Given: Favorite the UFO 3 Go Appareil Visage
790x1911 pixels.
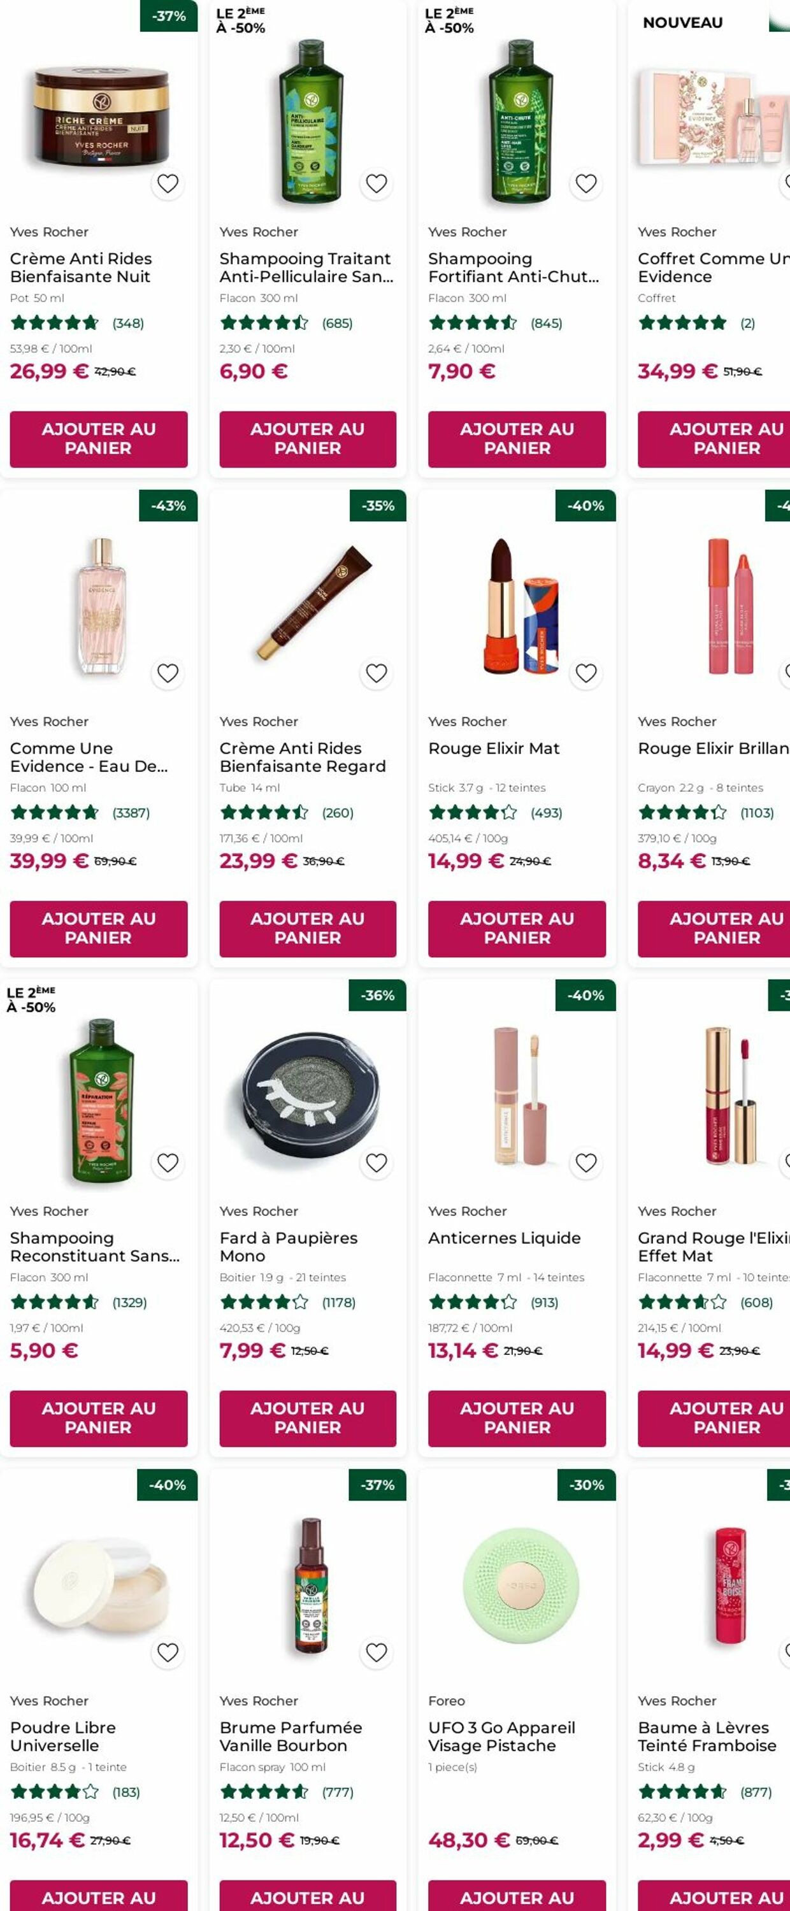Looking at the screenshot, I should 585,1651.
